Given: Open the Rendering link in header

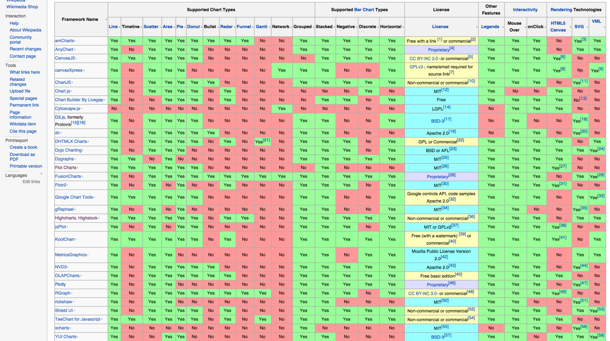Looking at the screenshot, I should point(561,10).
